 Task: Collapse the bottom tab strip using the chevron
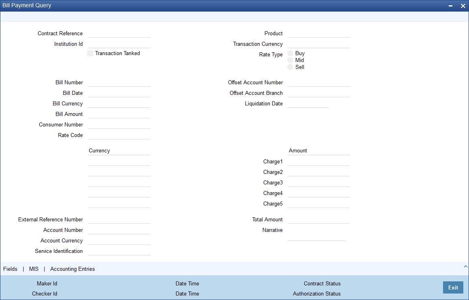coord(466,267)
